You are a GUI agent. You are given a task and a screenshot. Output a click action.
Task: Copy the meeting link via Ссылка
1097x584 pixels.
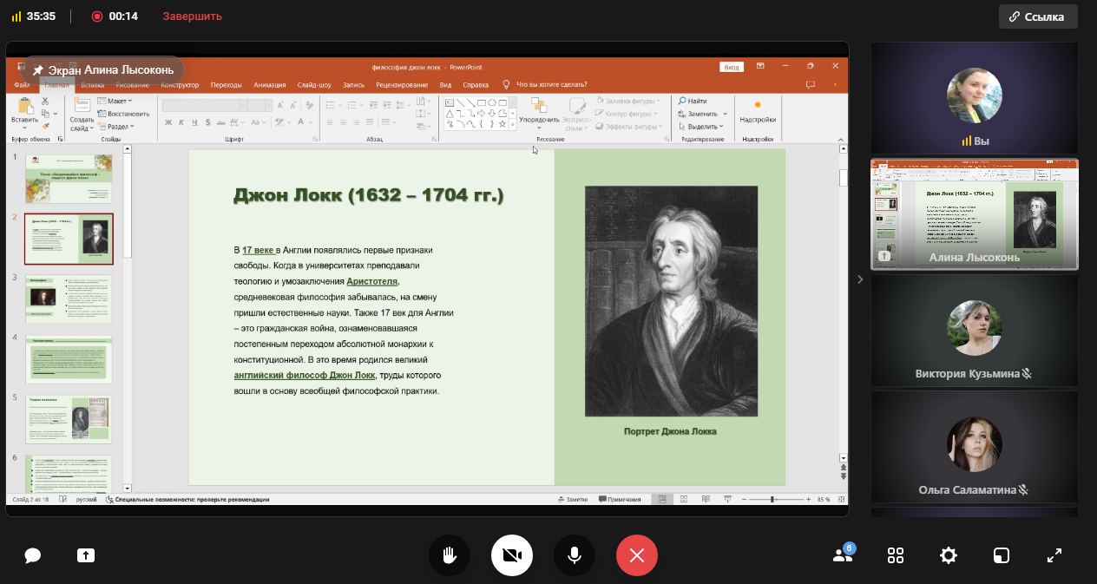click(x=1038, y=16)
